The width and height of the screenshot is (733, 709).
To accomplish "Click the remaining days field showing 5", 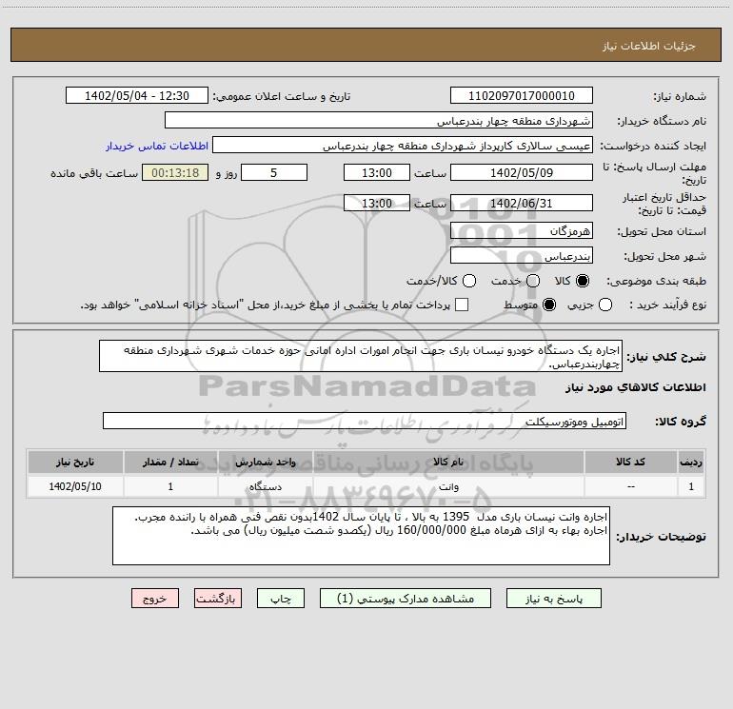I will (274, 172).
